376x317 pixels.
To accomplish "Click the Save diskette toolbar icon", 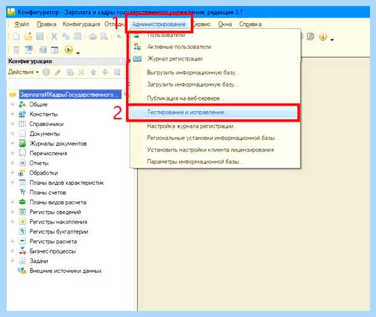I will pos(40,36).
